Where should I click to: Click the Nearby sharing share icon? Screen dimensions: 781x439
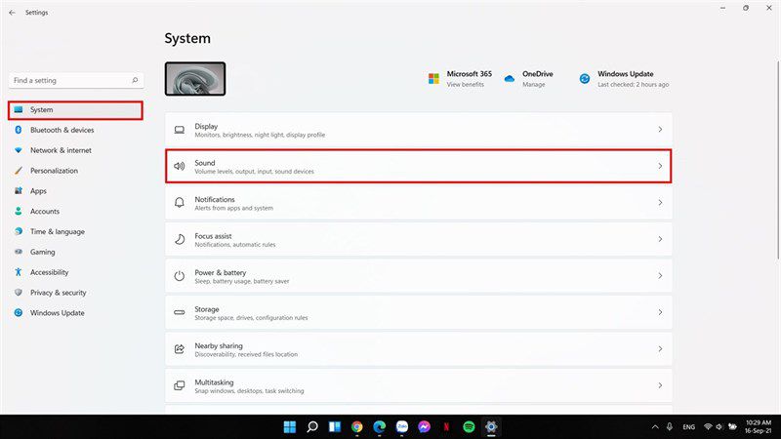click(x=180, y=349)
